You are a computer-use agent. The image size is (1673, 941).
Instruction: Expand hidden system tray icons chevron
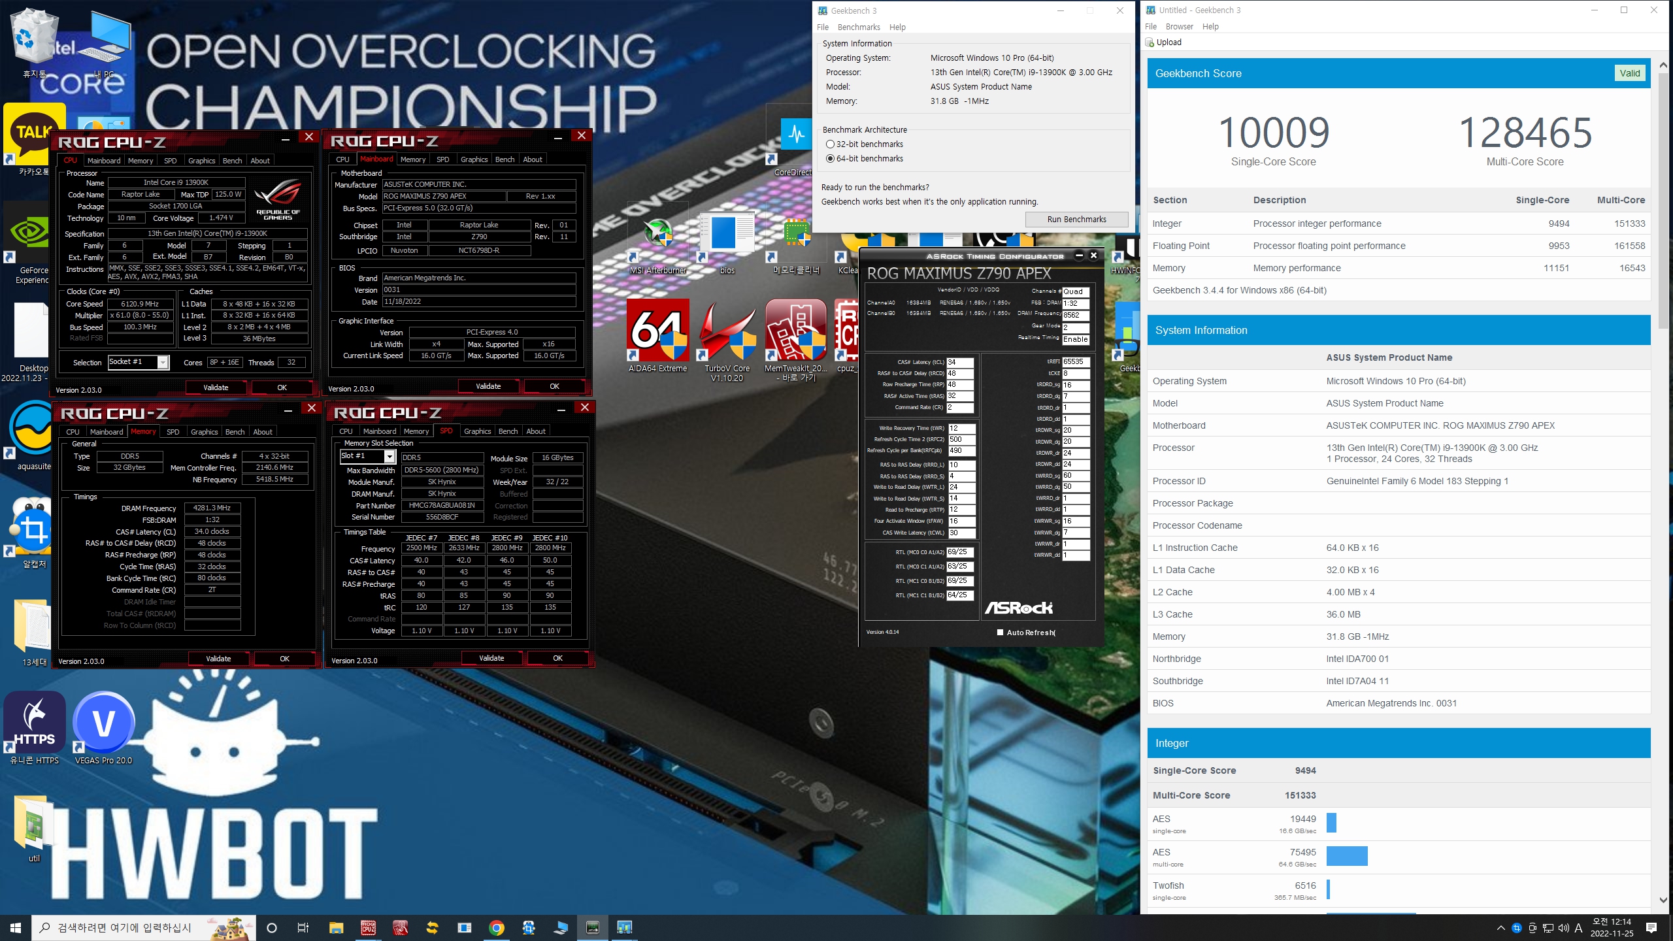(x=1500, y=928)
